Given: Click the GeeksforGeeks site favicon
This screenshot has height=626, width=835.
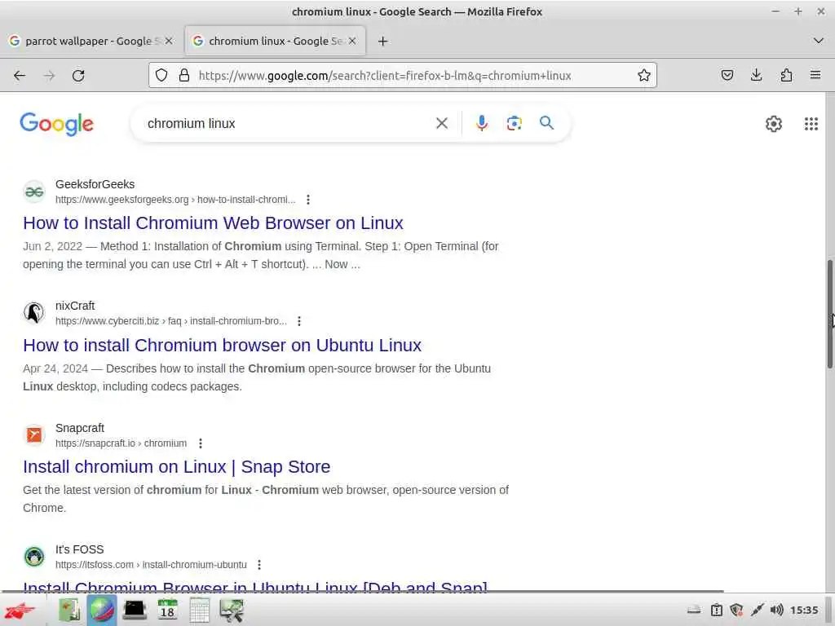Looking at the screenshot, I should [34, 192].
